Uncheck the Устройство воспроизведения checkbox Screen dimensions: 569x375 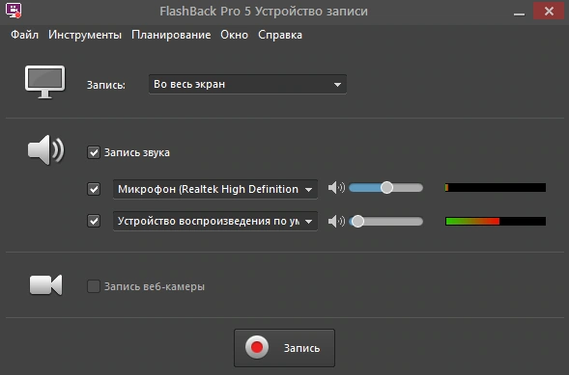click(94, 221)
